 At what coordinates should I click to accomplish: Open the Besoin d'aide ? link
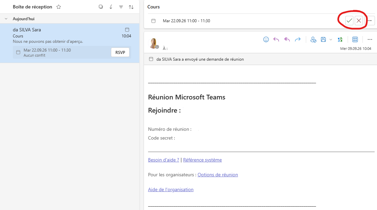[x=164, y=160]
